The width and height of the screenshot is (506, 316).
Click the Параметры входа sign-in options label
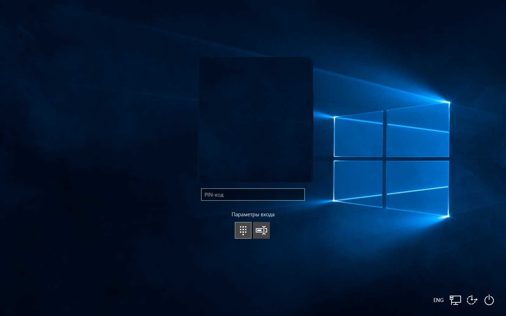pos(253,215)
